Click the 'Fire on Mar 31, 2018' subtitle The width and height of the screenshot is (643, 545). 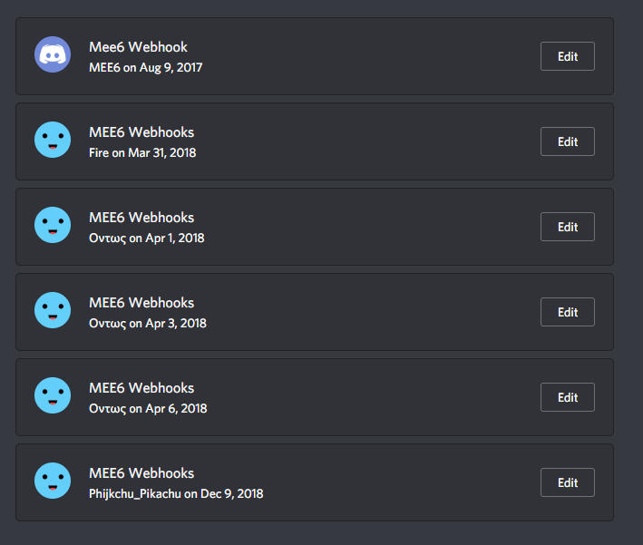click(x=142, y=153)
